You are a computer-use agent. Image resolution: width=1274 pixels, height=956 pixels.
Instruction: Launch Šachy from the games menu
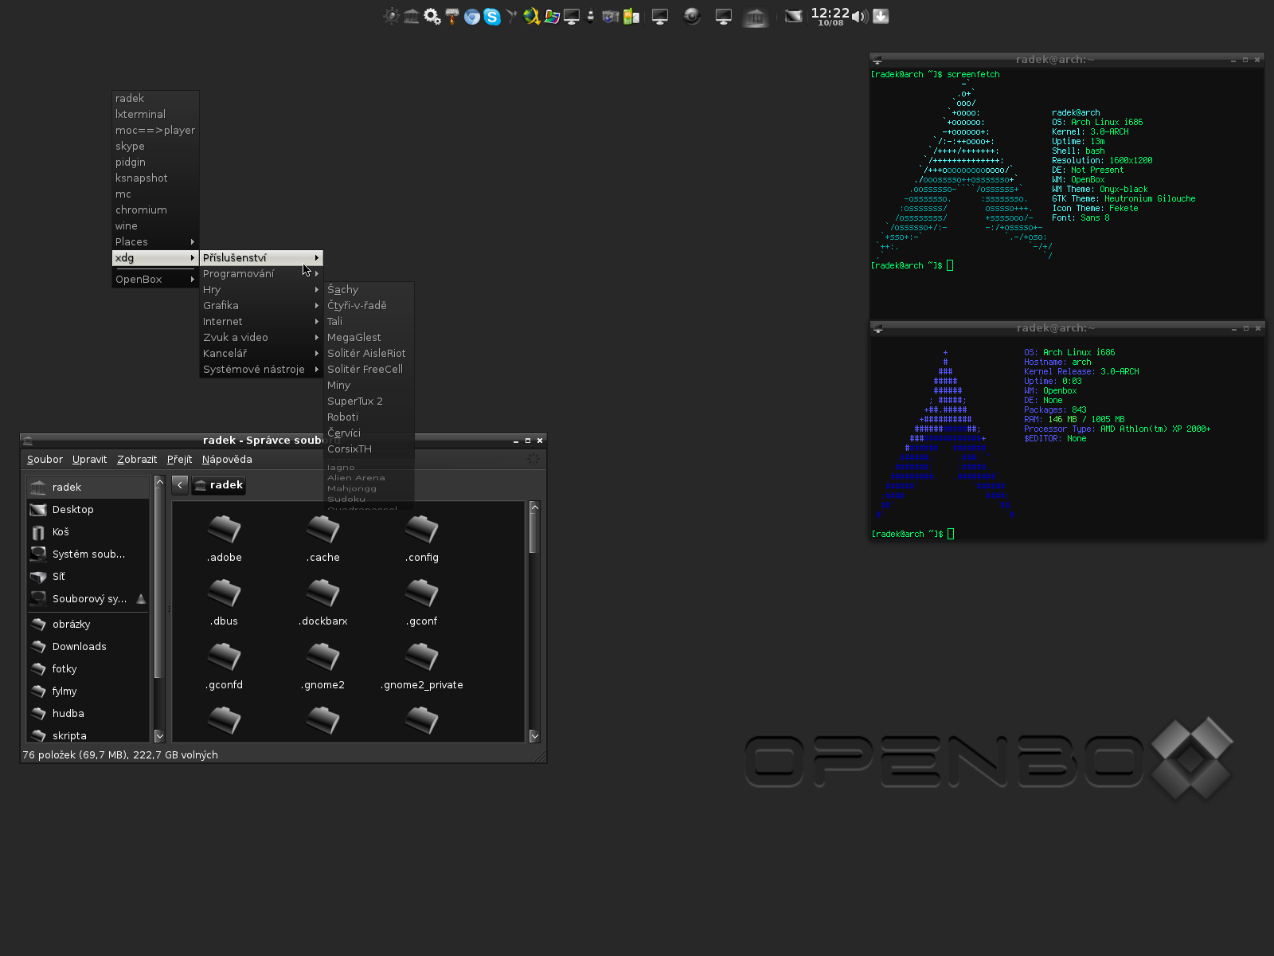[369, 290]
